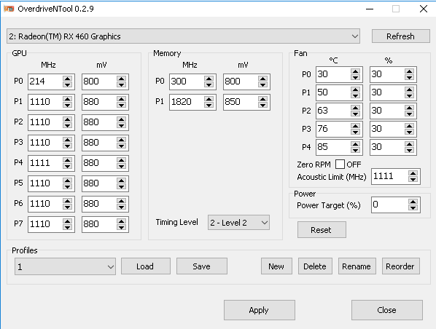Toggle the Zero RPM checkbox
This screenshot has height=329, width=436.
click(x=340, y=164)
